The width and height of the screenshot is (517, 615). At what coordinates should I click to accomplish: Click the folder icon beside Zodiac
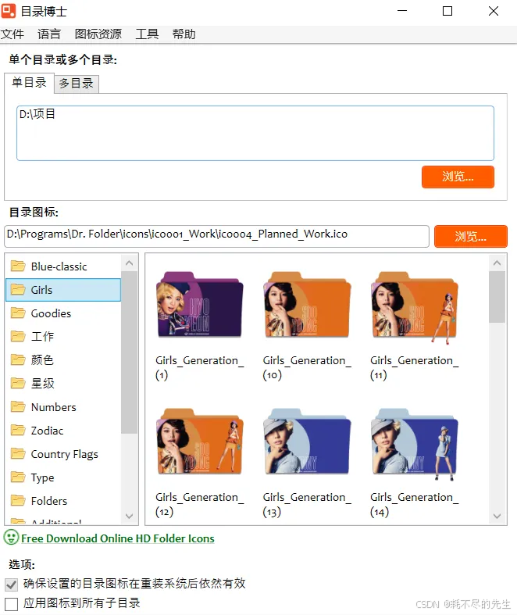18,431
